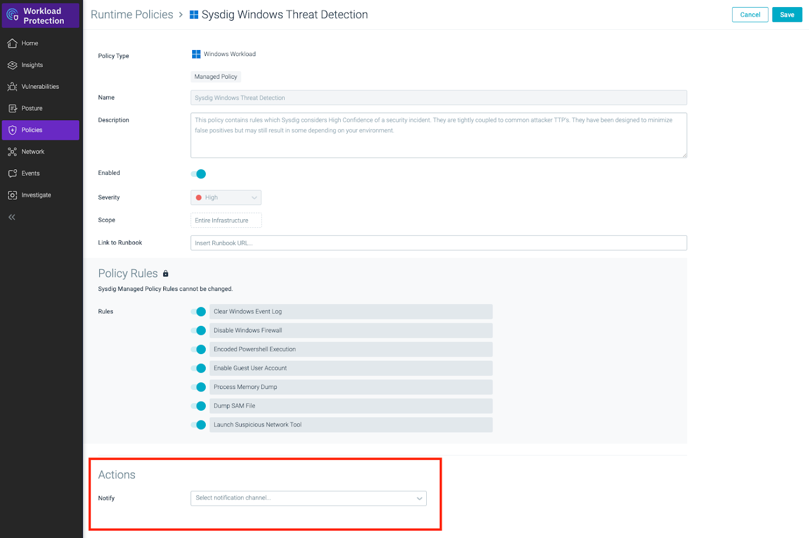Click the Launch Suspicious Network Tool row
The image size is (809, 538).
click(351, 425)
